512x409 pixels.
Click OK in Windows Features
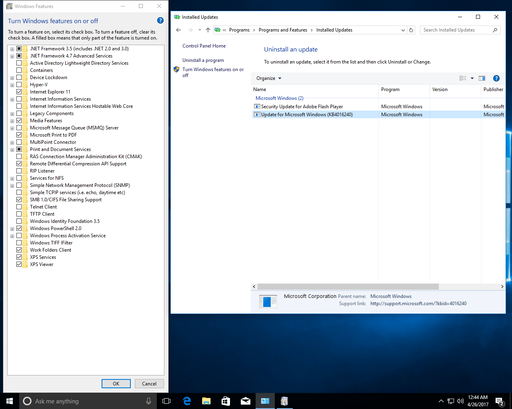click(x=116, y=384)
